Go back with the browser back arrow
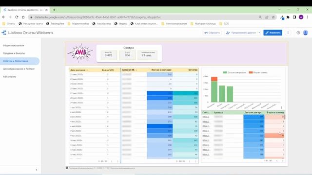The height and width of the screenshot is (175, 312). click(x=4, y=17)
